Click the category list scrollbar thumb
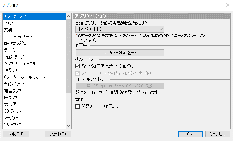233x141 pixels. tap(68, 56)
